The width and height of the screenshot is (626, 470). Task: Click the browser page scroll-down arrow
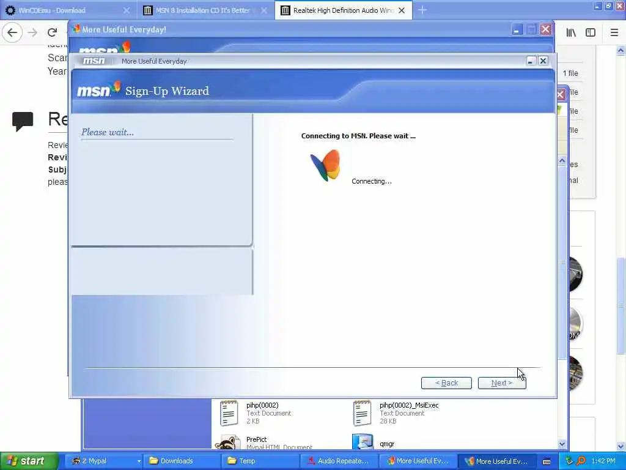pyautogui.click(x=620, y=446)
